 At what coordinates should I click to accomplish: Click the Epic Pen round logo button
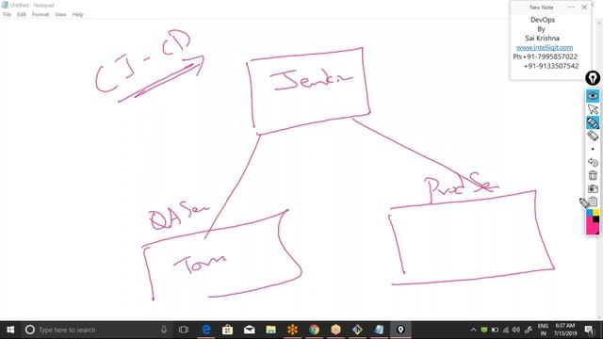click(x=593, y=78)
